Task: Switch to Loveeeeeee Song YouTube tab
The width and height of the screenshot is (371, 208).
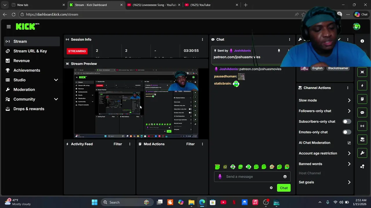Action: click(154, 5)
